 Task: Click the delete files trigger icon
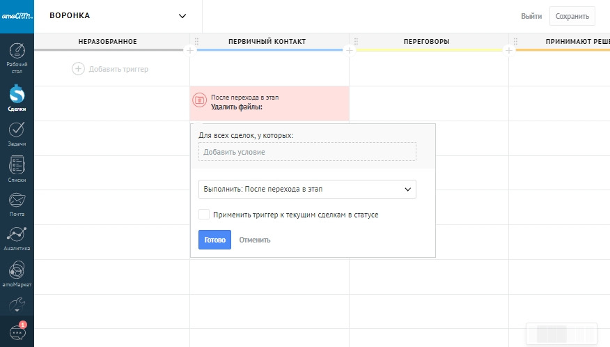coord(199,101)
